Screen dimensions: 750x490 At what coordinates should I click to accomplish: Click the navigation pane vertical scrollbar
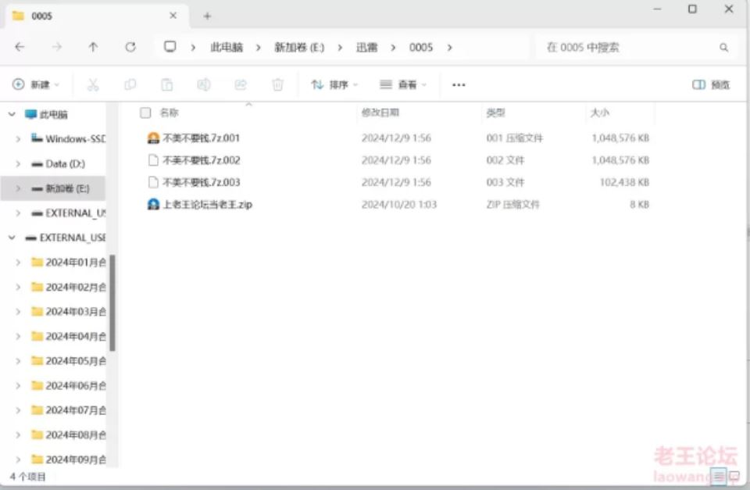112,303
